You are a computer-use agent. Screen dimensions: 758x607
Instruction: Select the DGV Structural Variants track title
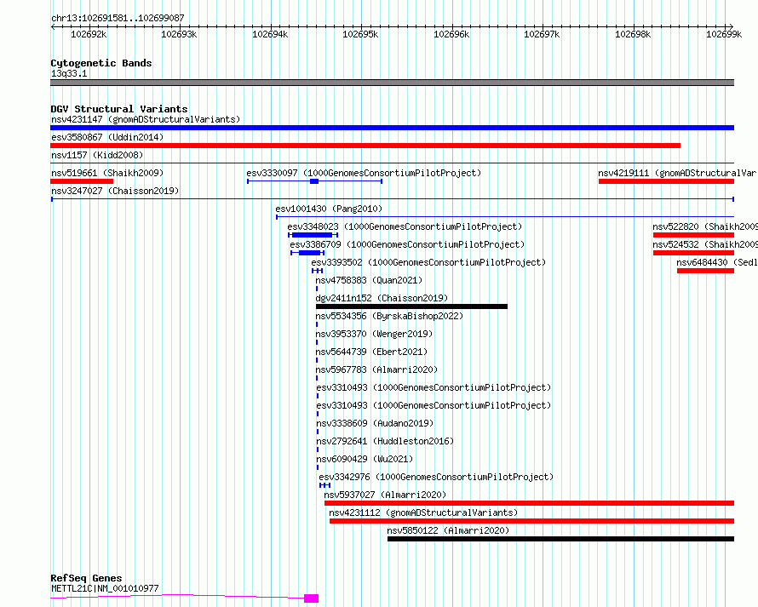[x=119, y=109]
